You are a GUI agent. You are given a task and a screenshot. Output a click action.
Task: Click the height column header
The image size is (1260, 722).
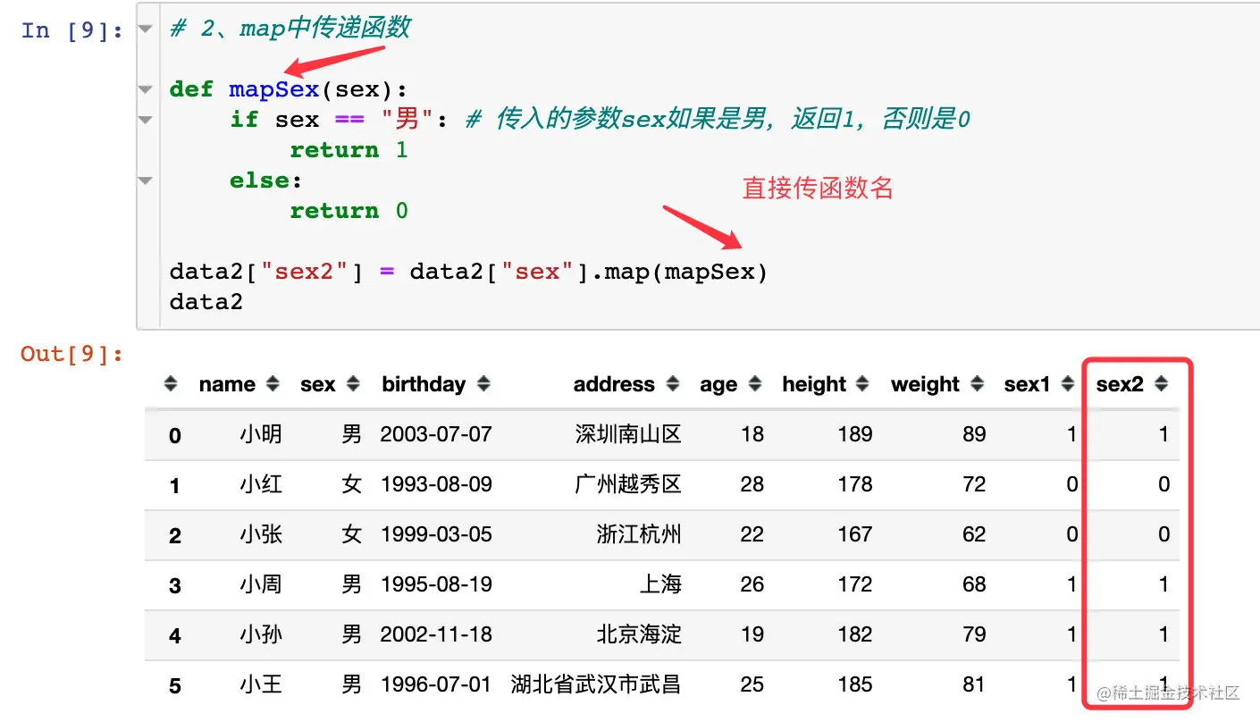(814, 384)
